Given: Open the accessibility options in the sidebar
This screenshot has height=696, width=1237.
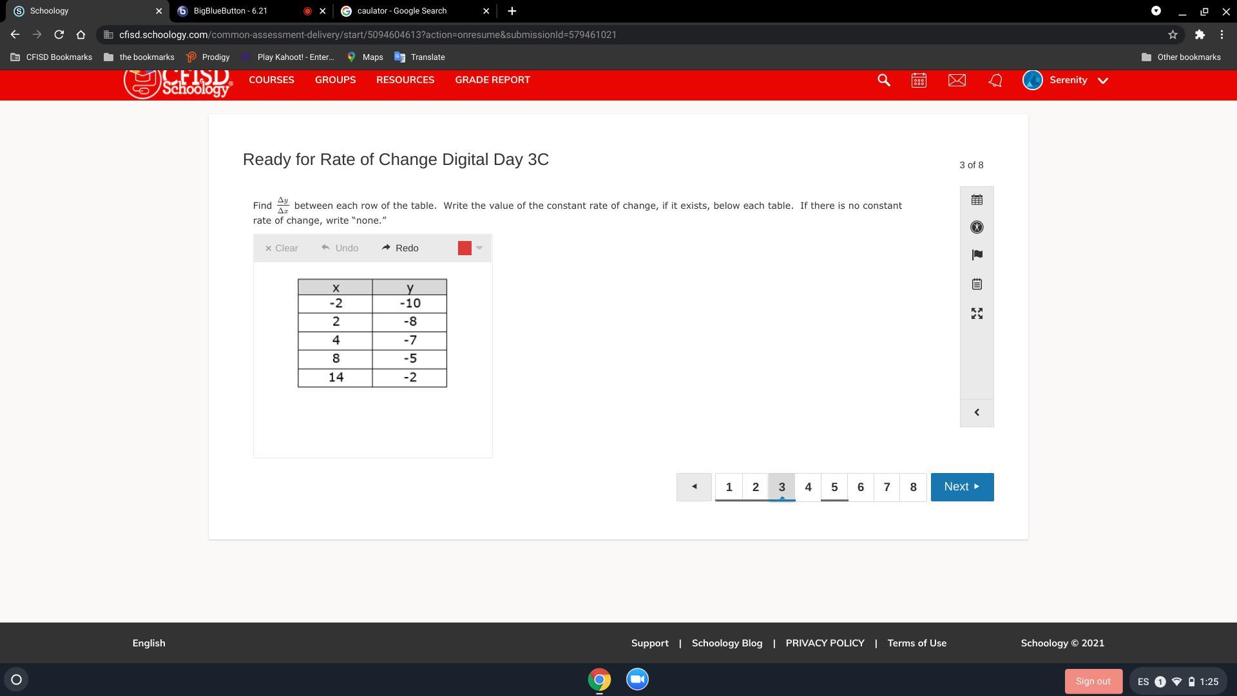Looking at the screenshot, I should click(977, 227).
